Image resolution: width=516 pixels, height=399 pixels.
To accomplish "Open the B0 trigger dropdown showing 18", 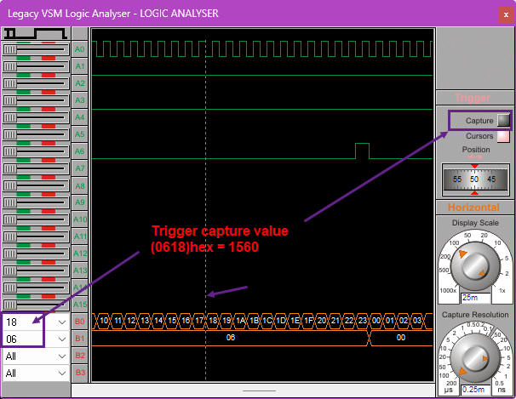I will [x=36, y=322].
